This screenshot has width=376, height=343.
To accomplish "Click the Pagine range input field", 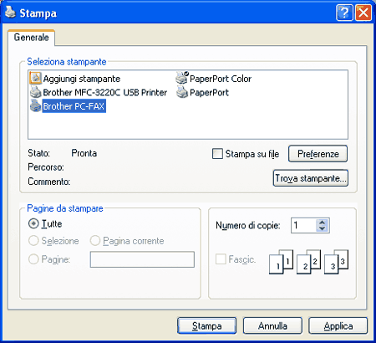I will [142, 259].
